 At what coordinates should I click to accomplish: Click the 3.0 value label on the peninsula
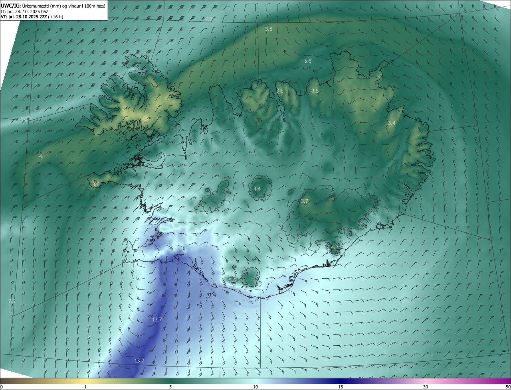pyautogui.click(x=96, y=185)
